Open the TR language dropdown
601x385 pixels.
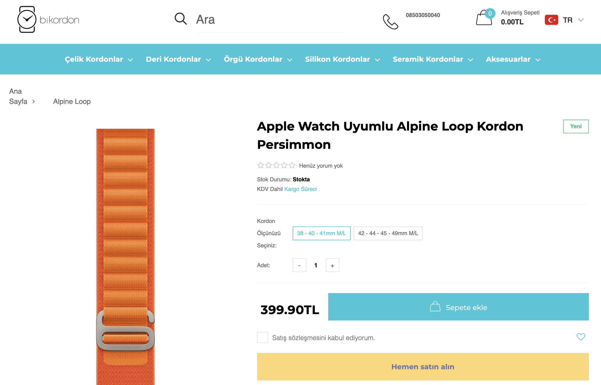(x=573, y=20)
